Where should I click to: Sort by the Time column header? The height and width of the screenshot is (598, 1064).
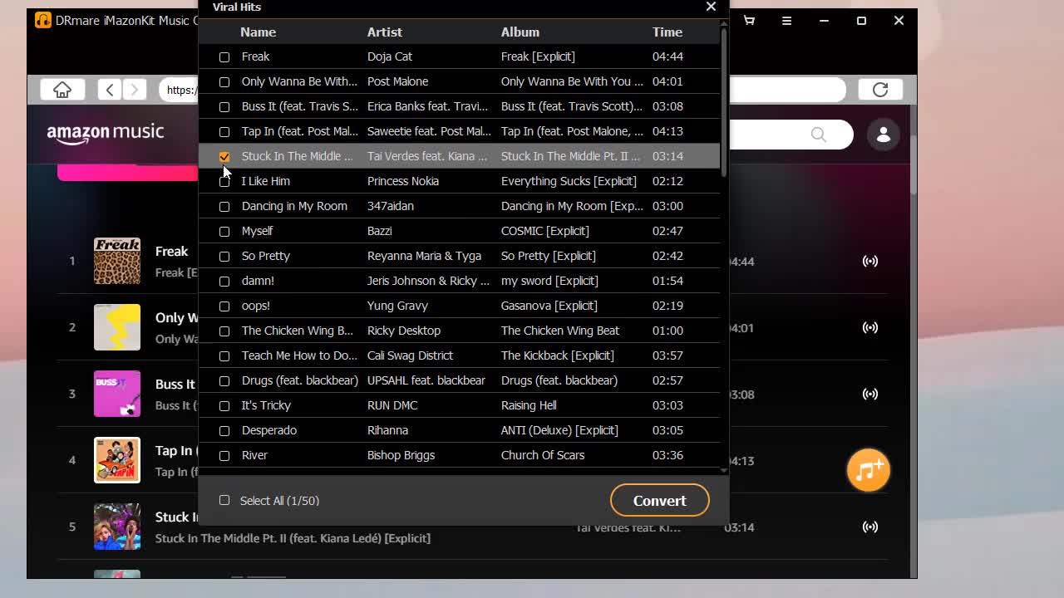click(x=667, y=32)
